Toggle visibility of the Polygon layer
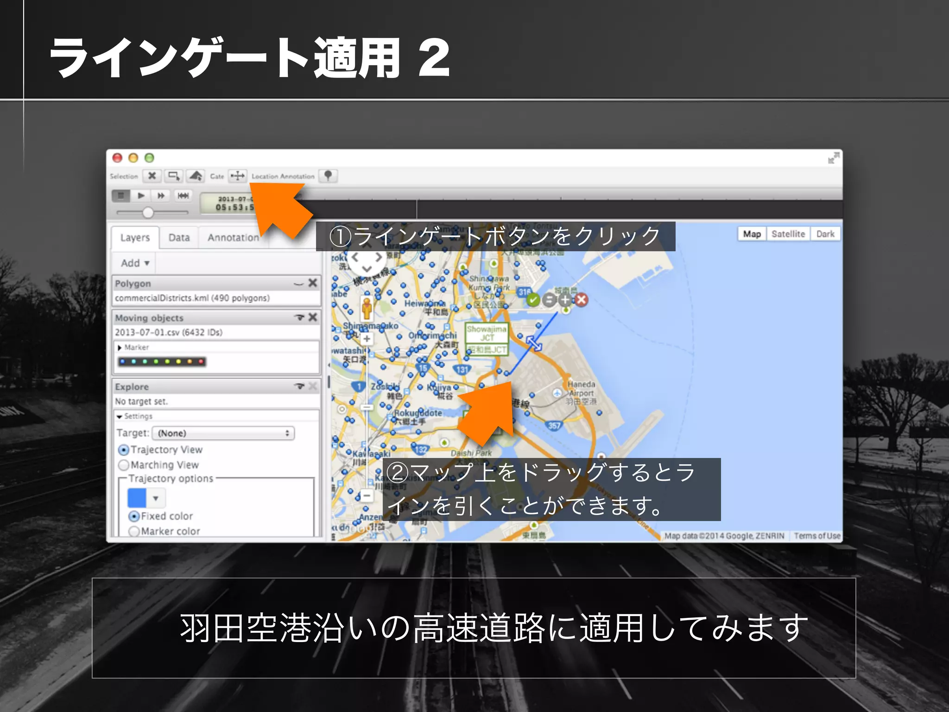This screenshot has width=949, height=712. [299, 283]
